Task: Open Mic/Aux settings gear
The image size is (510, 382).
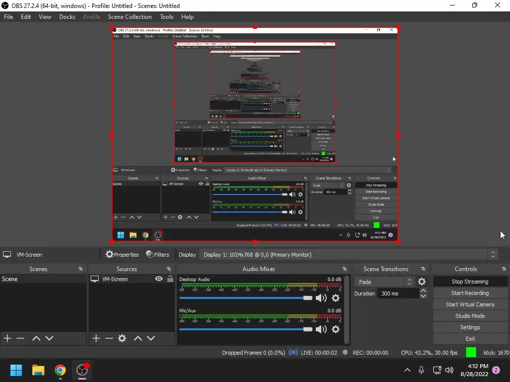Action: (336, 329)
